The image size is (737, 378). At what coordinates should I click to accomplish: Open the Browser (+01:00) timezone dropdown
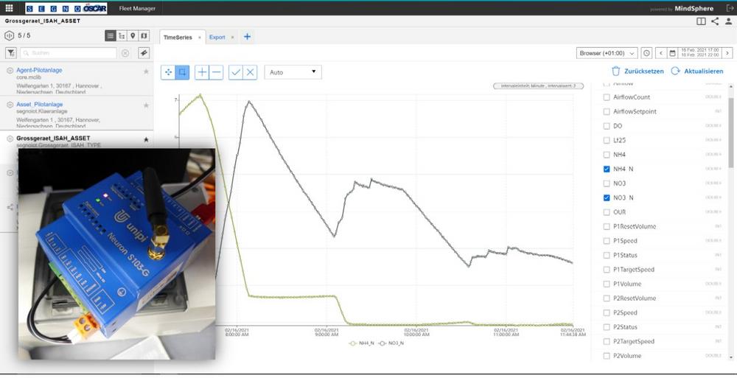tap(607, 53)
